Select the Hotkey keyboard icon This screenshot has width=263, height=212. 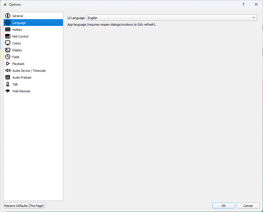tap(8, 29)
